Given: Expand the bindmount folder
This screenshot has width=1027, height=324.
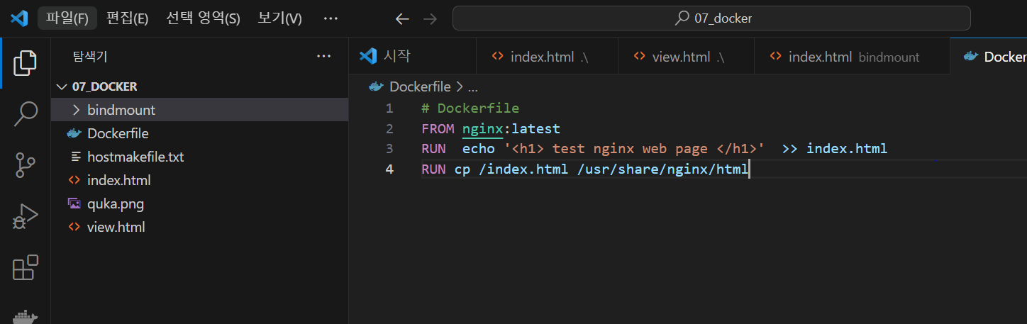Looking at the screenshot, I should click(199, 110).
